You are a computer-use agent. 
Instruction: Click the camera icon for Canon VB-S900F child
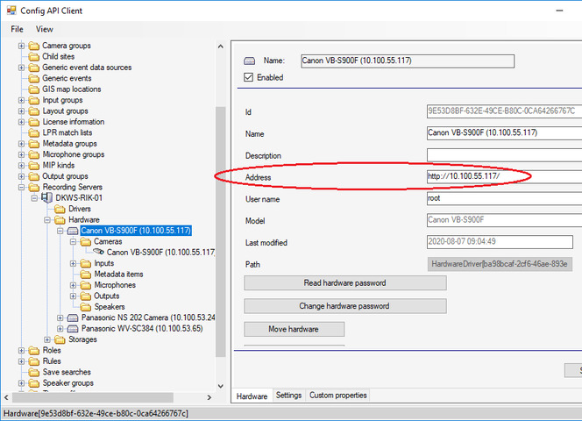click(x=99, y=252)
